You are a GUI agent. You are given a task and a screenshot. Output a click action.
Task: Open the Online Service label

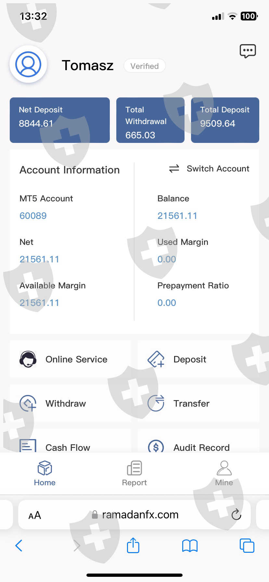click(x=76, y=359)
